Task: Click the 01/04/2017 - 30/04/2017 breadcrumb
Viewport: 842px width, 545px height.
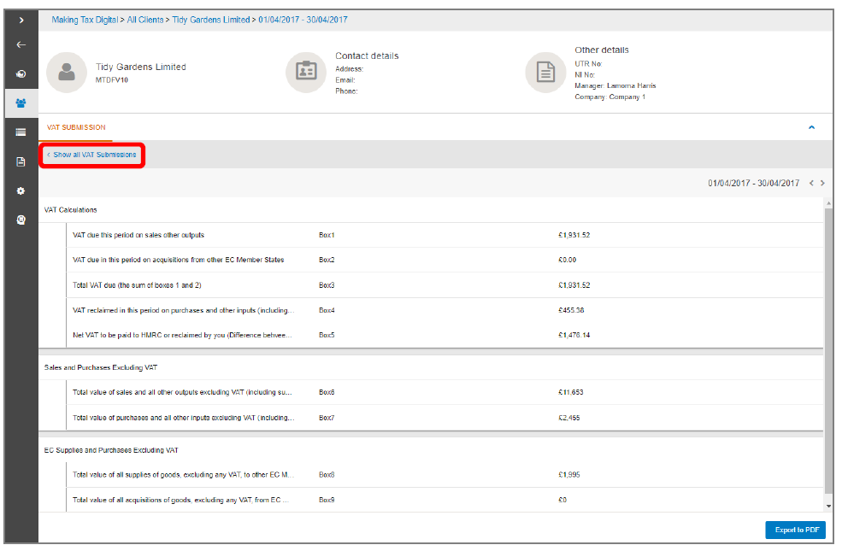Action: pyautogui.click(x=303, y=20)
